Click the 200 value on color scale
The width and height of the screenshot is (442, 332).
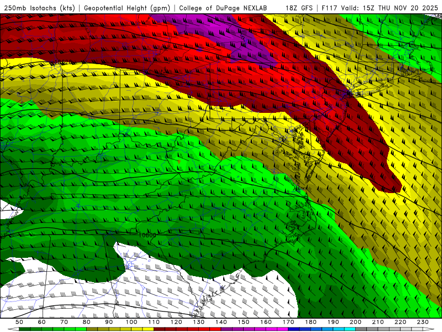(x=355, y=322)
